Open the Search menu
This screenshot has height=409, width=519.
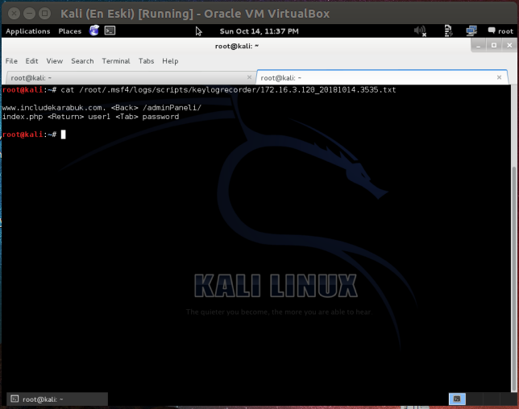tap(82, 61)
